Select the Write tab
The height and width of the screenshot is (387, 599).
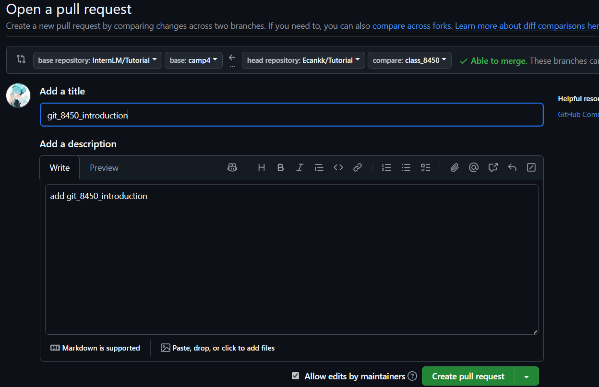coord(60,168)
